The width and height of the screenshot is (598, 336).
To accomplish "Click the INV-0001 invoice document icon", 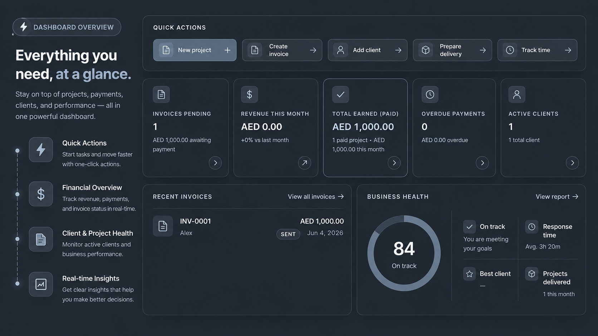I will tap(163, 226).
